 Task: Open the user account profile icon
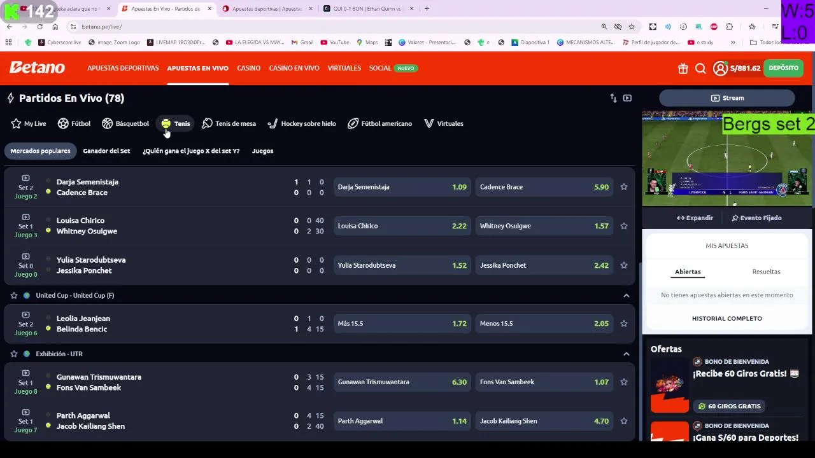[x=720, y=69]
